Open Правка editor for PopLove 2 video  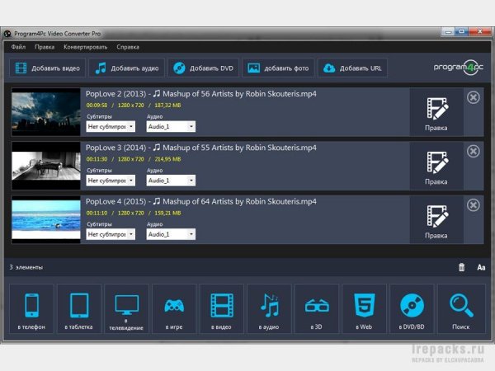(436, 113)
